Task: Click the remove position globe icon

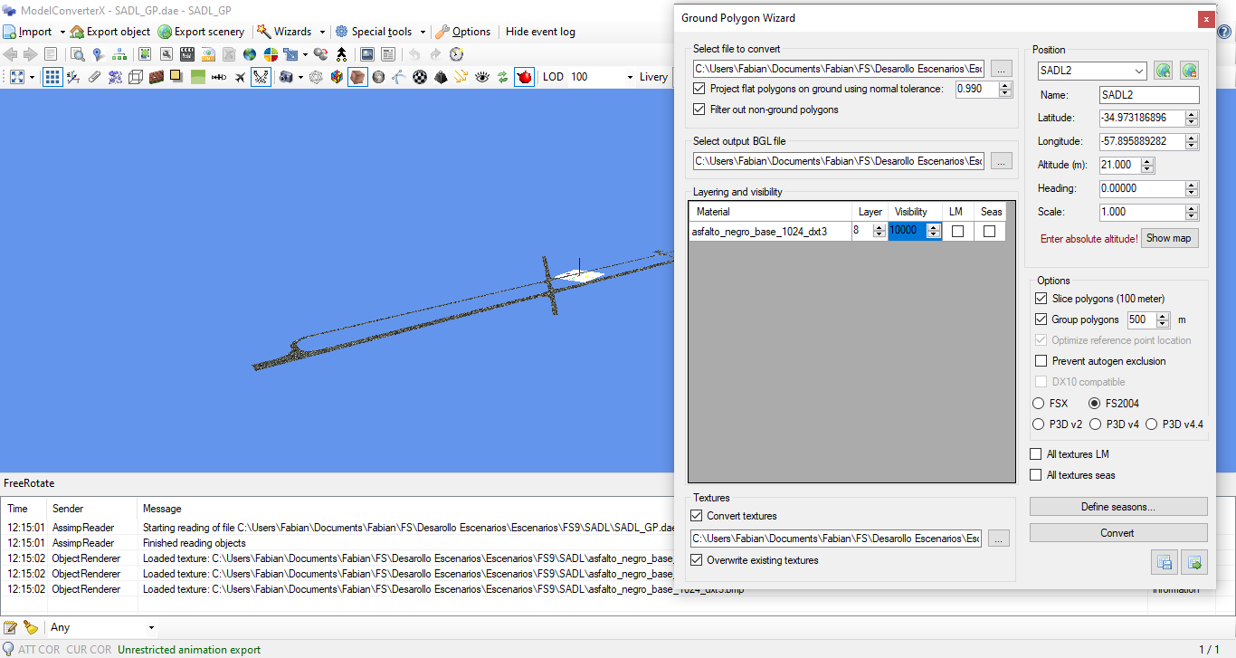Action: [1189, 71]
